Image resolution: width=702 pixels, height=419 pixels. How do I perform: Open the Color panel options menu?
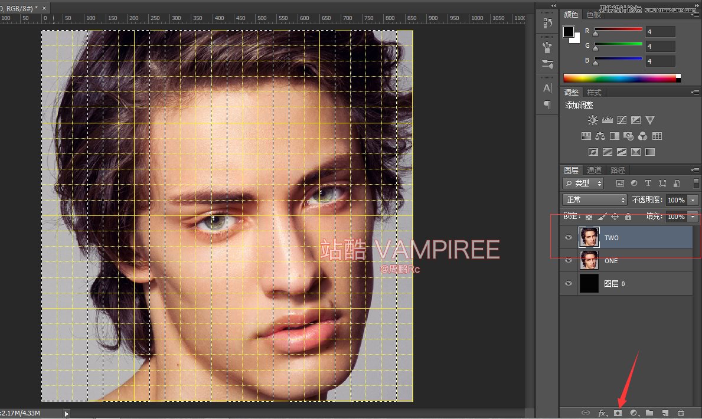point(696,15)
